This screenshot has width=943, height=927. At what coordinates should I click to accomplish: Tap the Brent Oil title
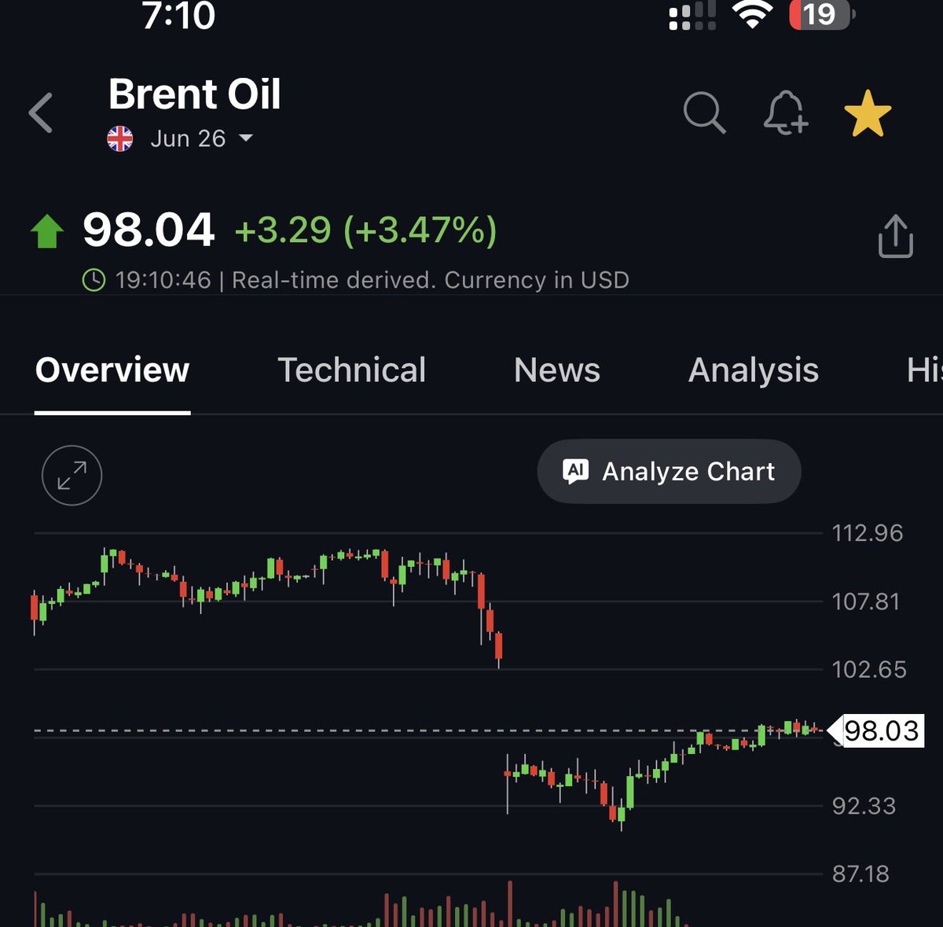tap(194, 94)
